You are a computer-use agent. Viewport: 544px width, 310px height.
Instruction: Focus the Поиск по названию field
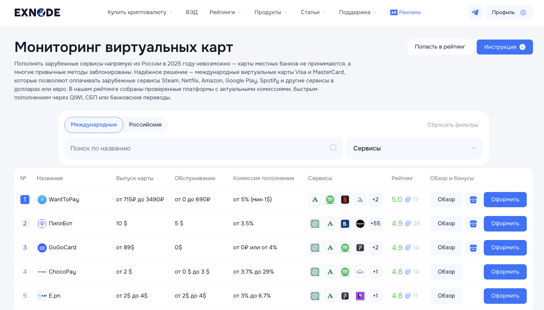click(198, 149)
